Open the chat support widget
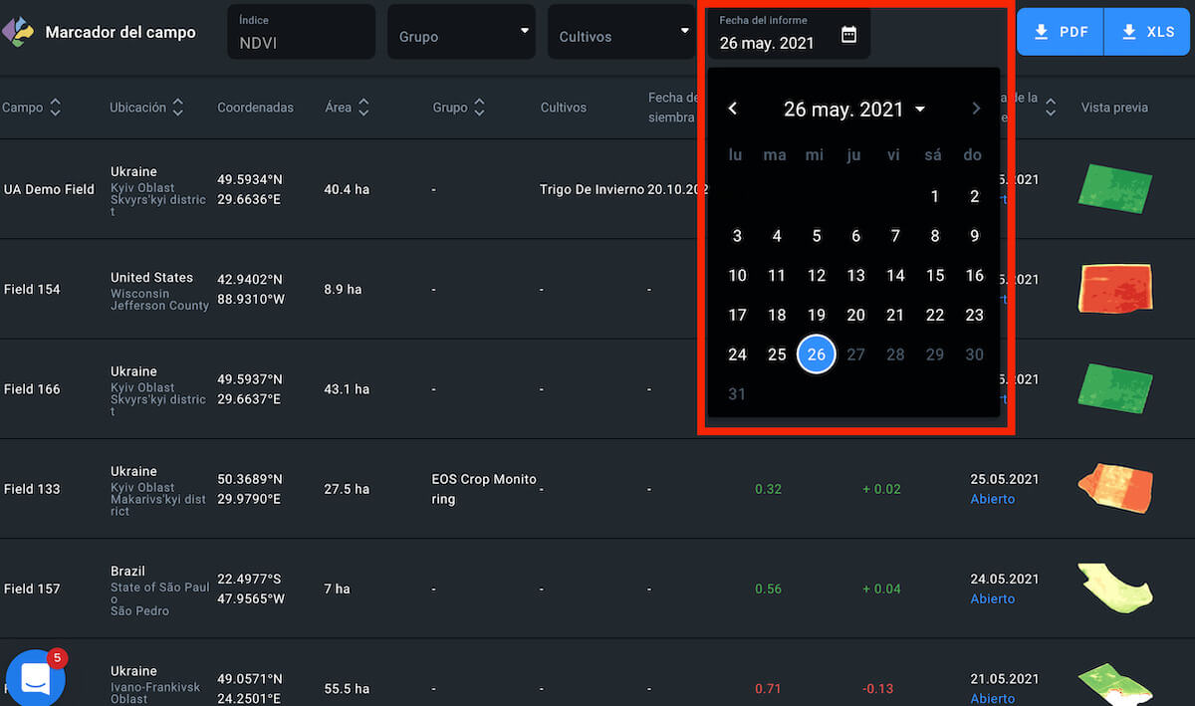 click(x=36, y=678)
